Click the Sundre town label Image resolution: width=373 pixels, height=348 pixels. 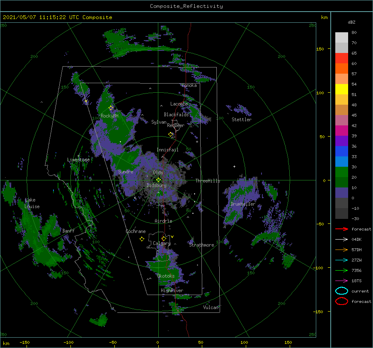coord(126,171)
